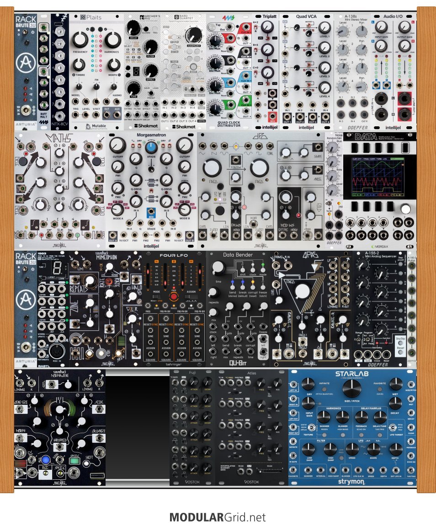Click the Mordax DATA oscilloscope screen
The width and height of the screenshot is (436, 527).
[378, 177]
